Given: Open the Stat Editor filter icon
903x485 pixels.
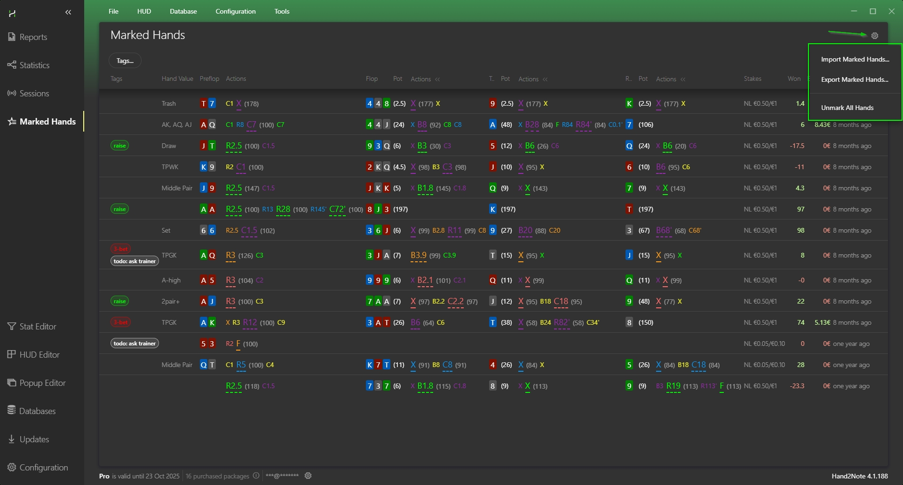Looking at the screenshot, I should click(12, 326).
